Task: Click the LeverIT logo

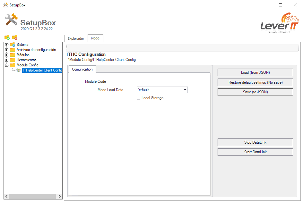Action: [280, 23]
